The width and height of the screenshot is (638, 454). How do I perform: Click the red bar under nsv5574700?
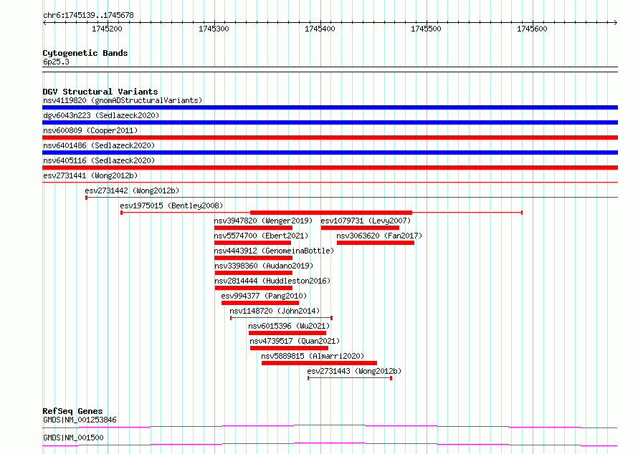pos(252,243)
